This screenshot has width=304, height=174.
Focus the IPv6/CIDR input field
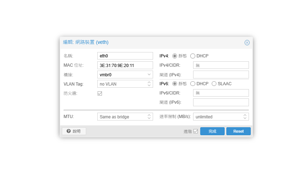221,93
